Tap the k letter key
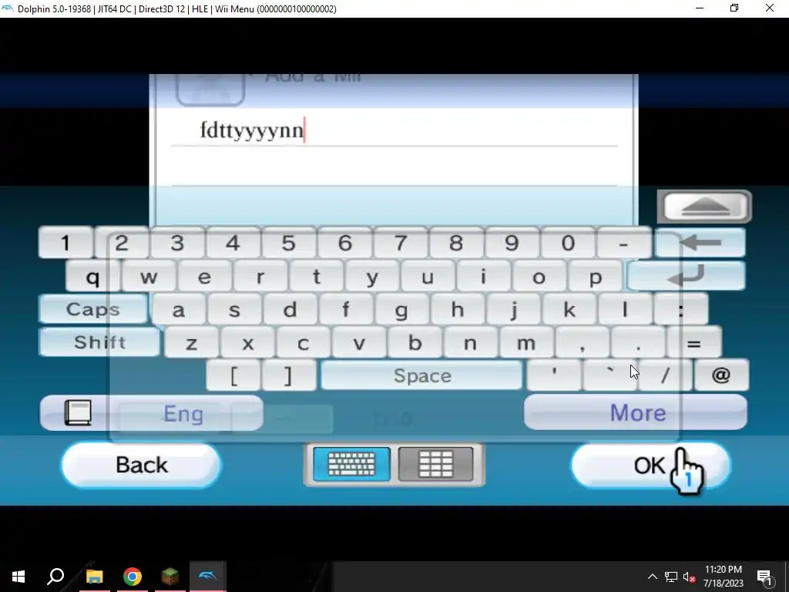Viewport: 789px width, 592px height. [569, 310]
